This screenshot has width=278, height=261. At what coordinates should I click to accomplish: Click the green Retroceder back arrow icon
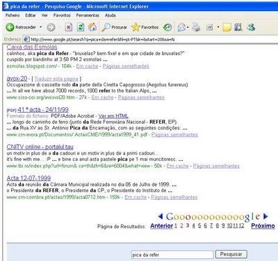point(10,27)
